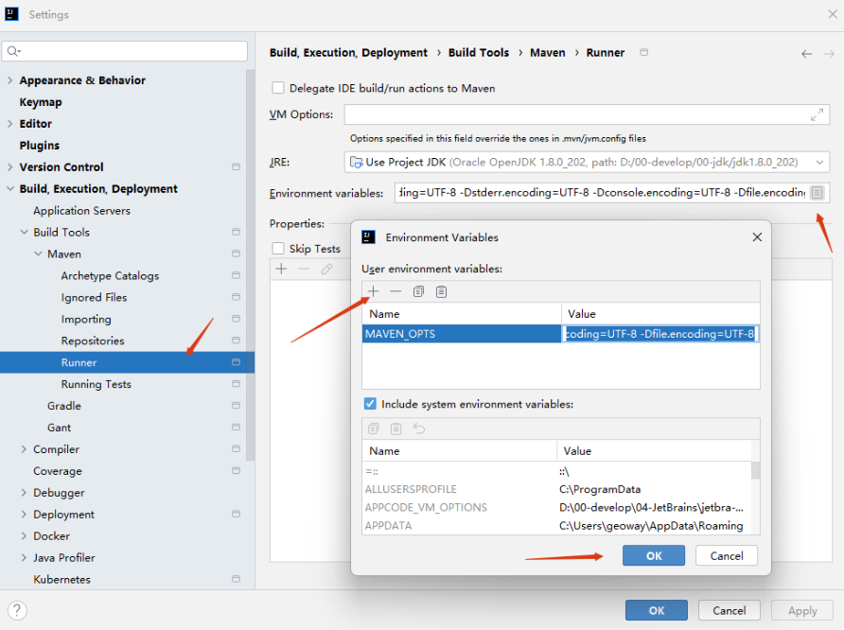Expand Appearance & Behavior settings
Image resolution: width=844 pixels, height=630 pixels.
(9, 80)
